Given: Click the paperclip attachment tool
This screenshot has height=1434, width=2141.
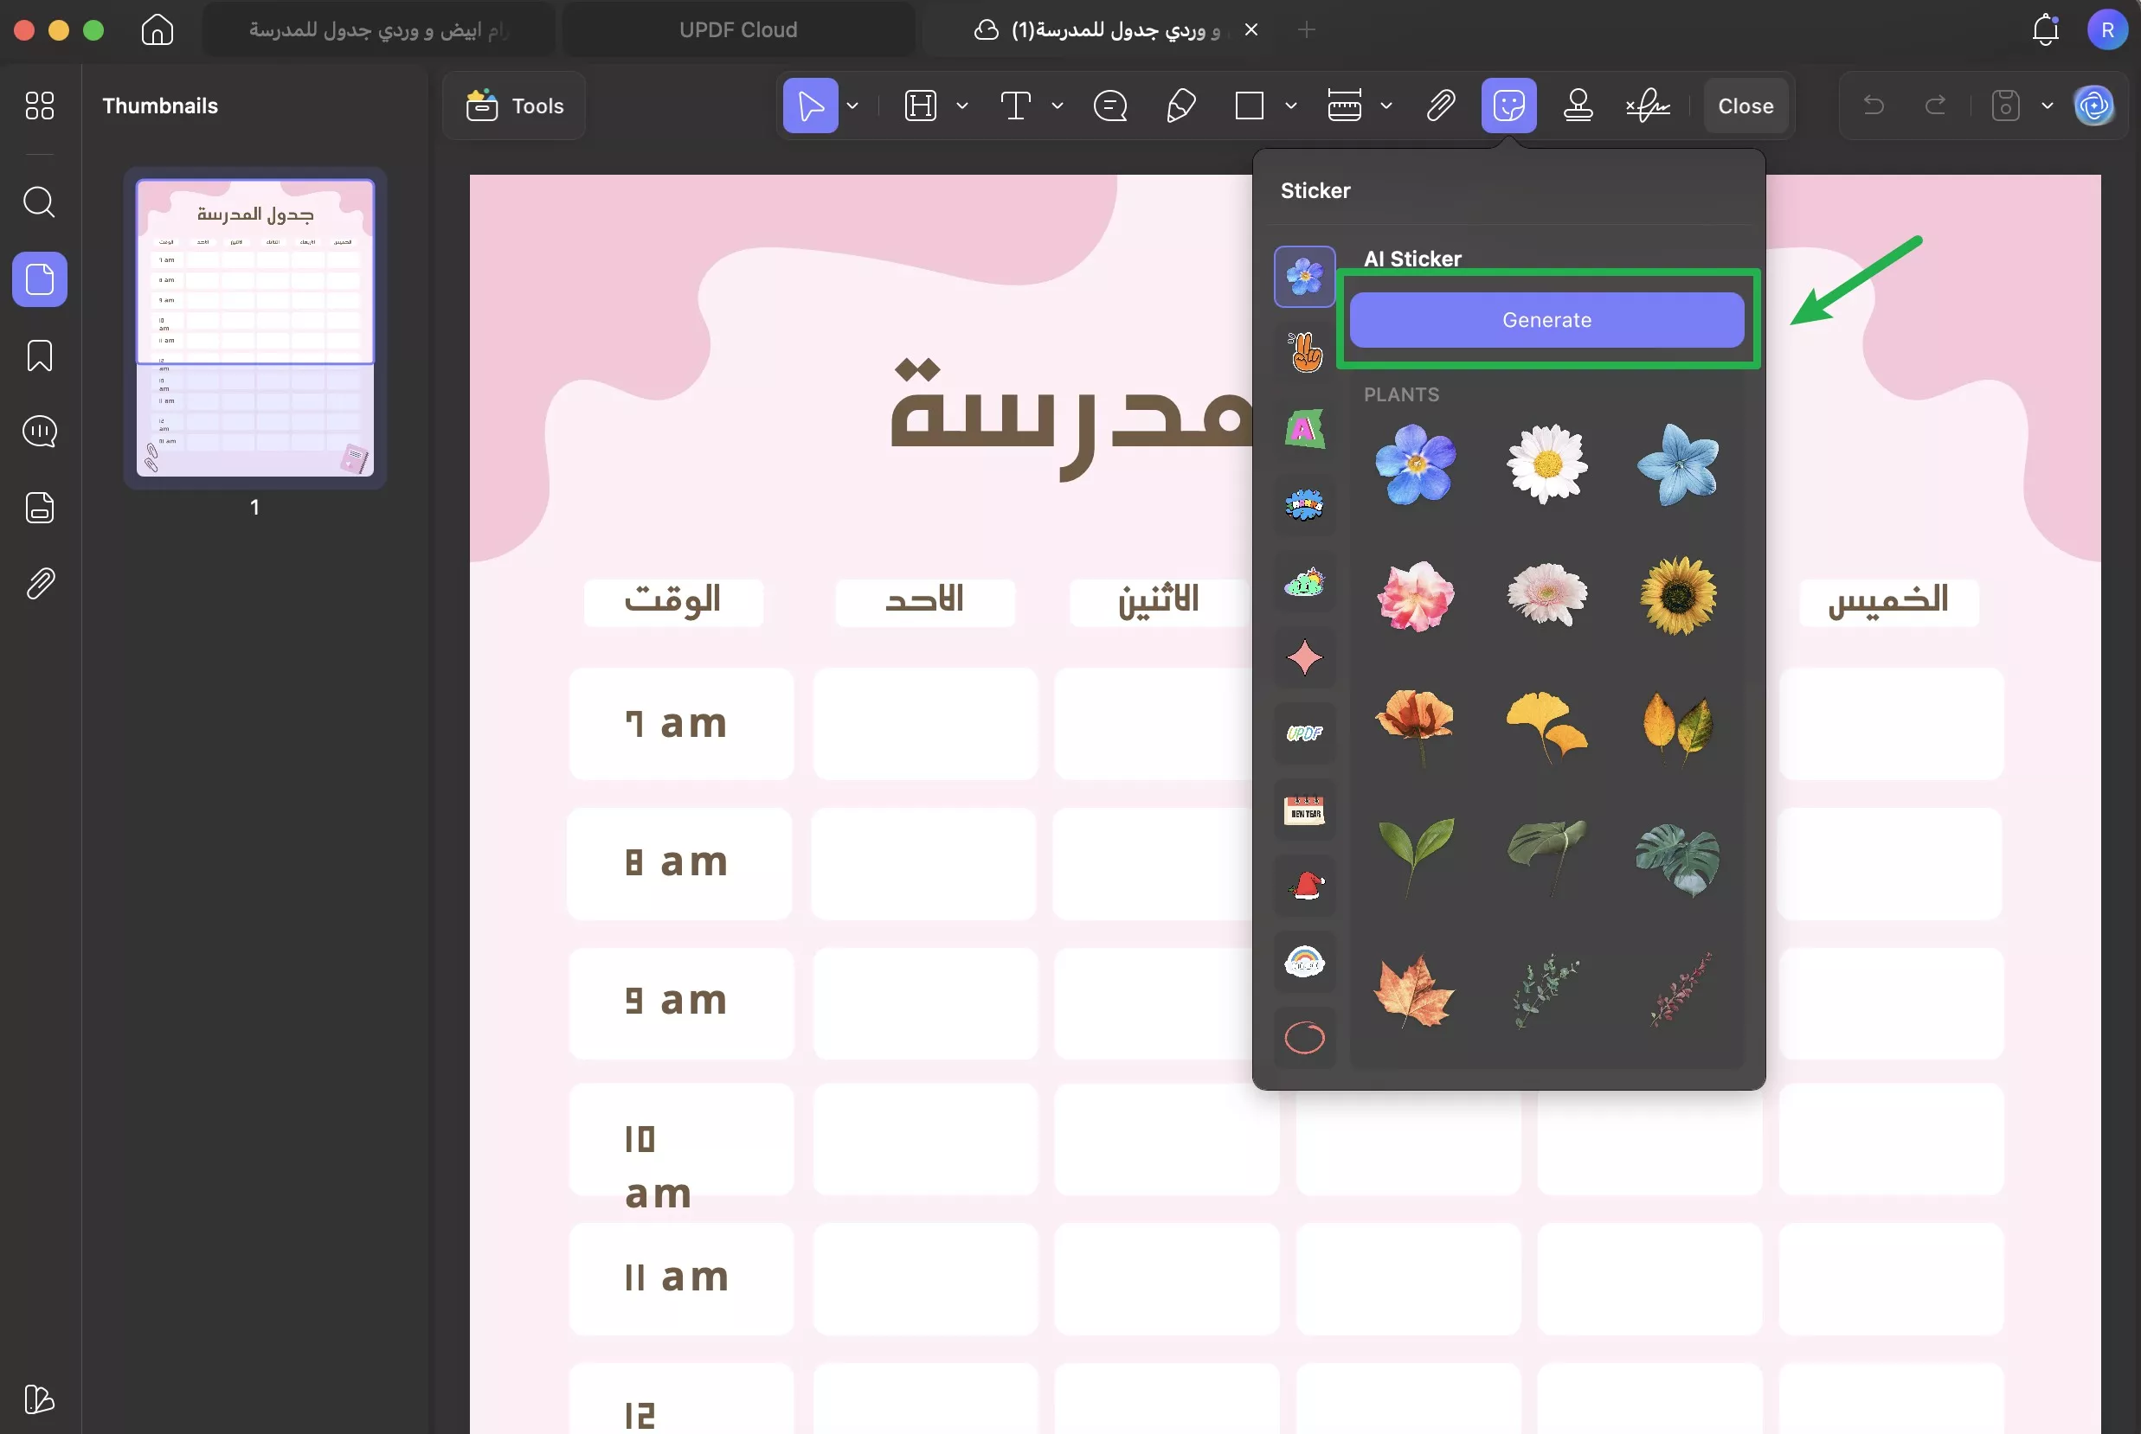Looking at the screenshot, I should click(x=1439, y=106).
